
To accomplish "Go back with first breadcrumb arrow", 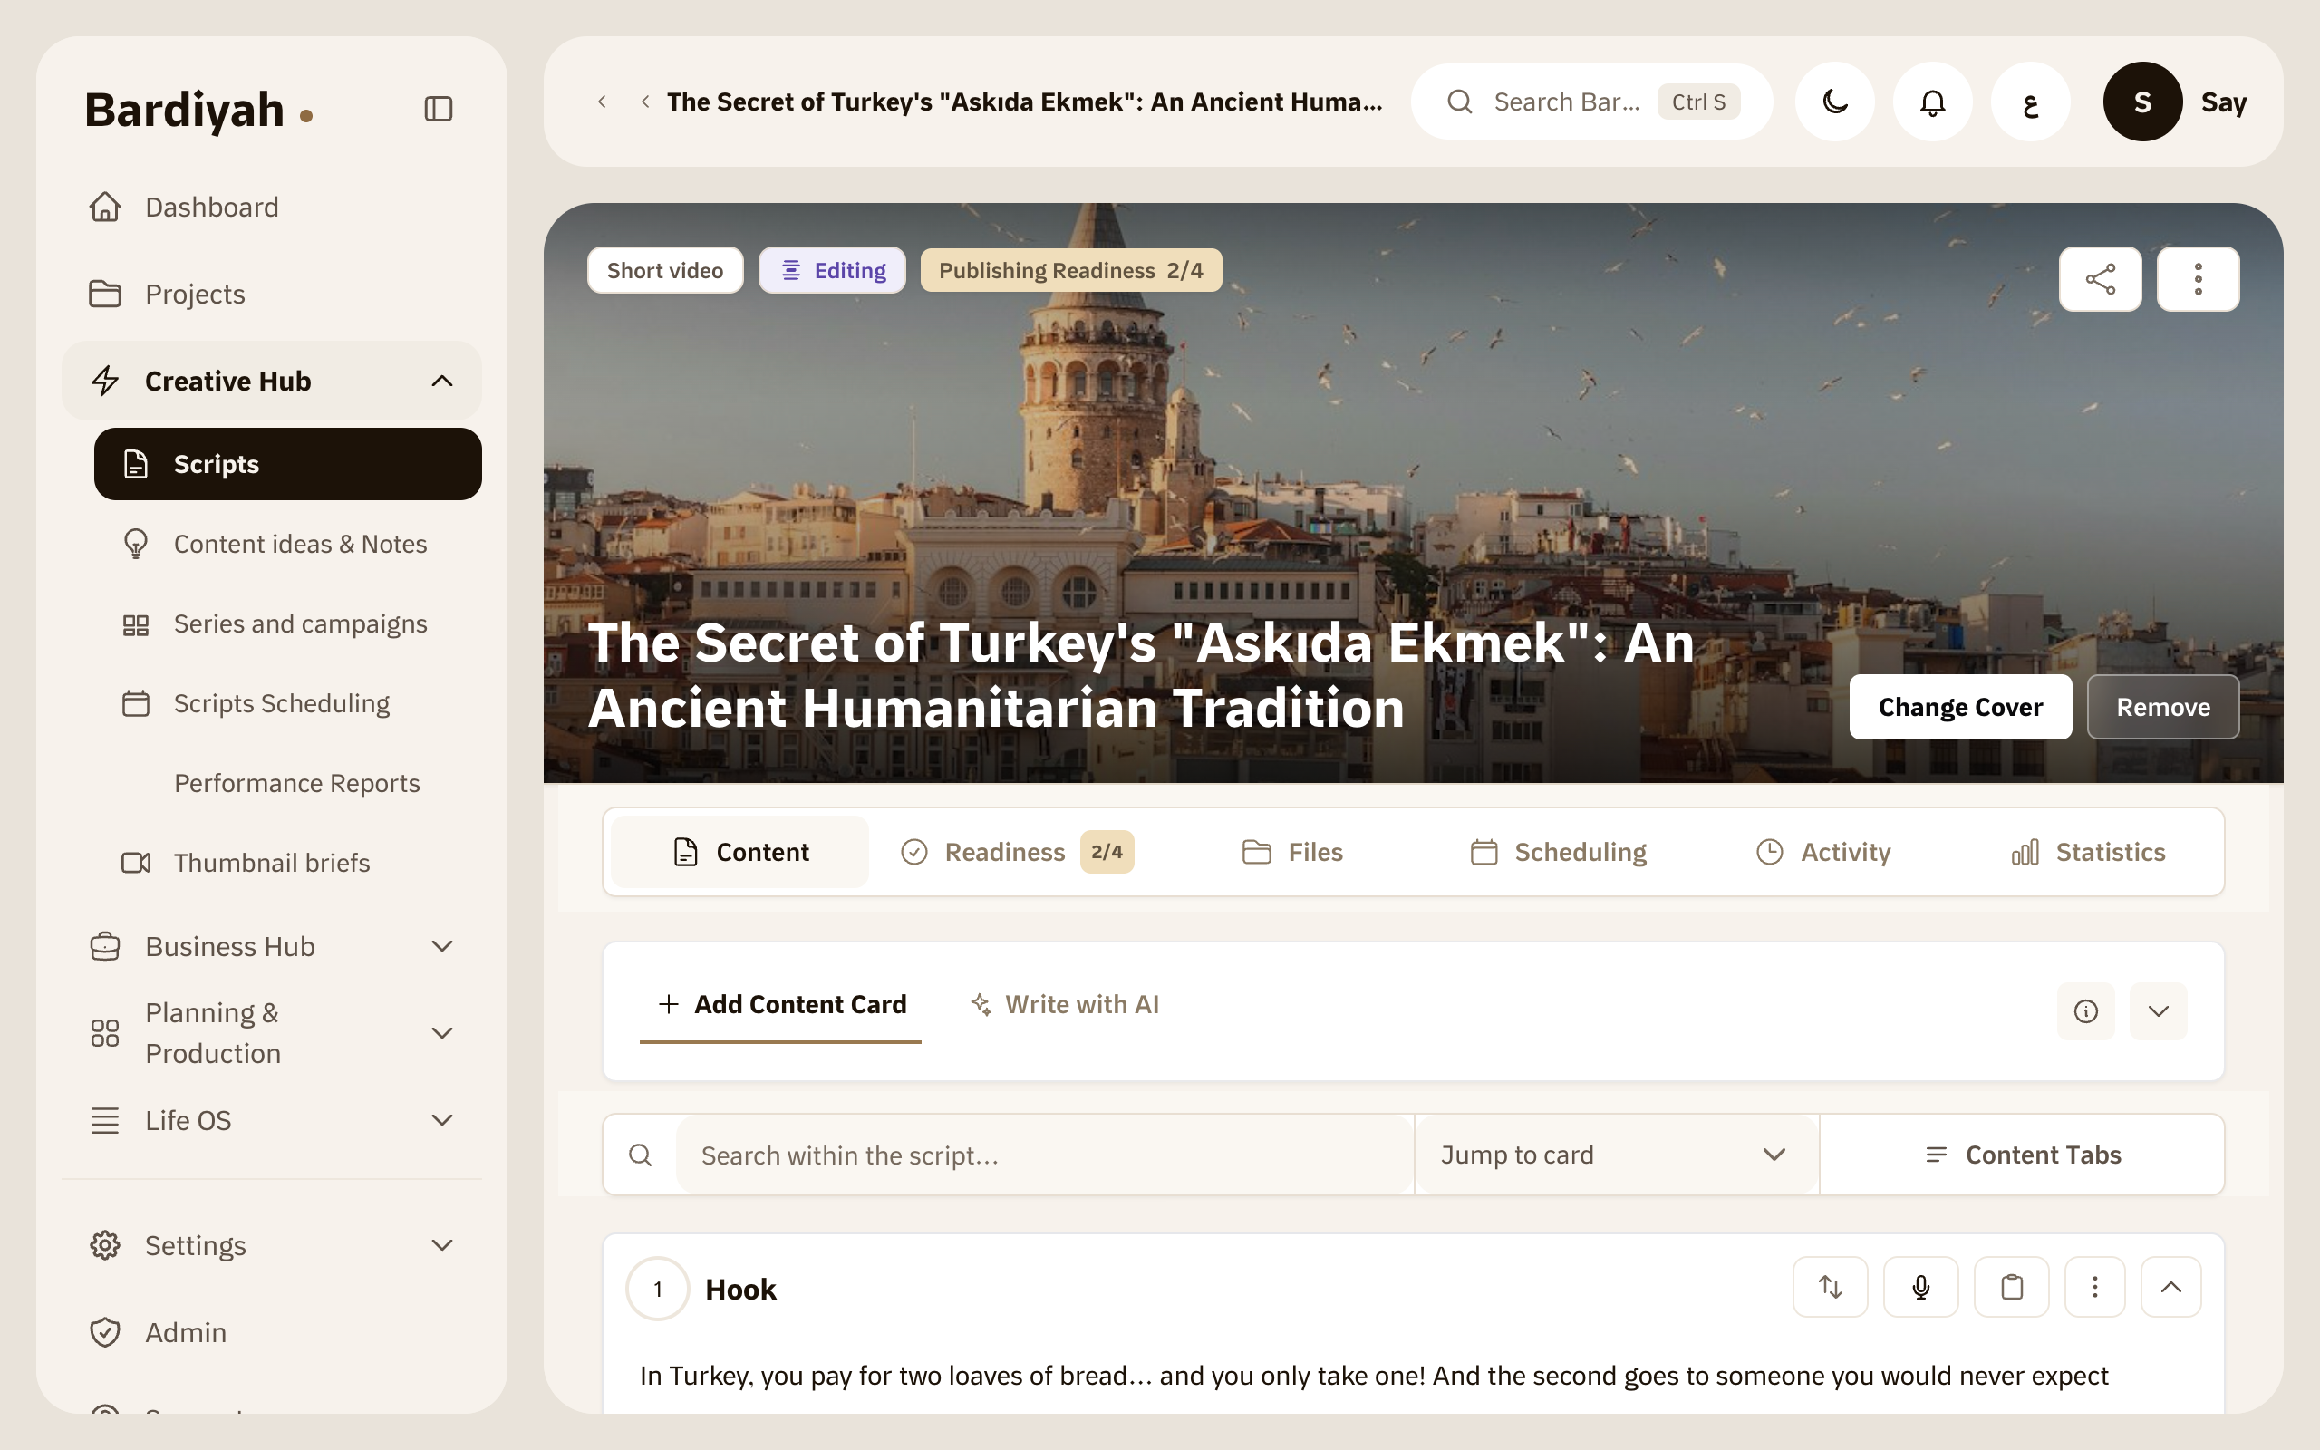I will [x=602, y=101].
